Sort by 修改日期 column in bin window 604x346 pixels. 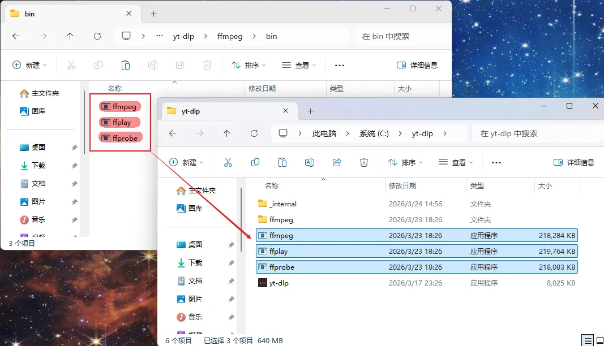[262, 89]
